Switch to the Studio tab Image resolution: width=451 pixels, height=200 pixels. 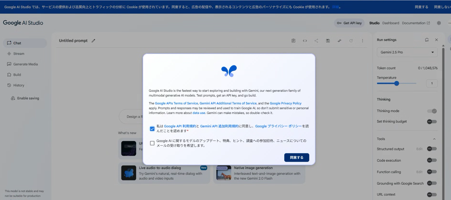(374, 23)
